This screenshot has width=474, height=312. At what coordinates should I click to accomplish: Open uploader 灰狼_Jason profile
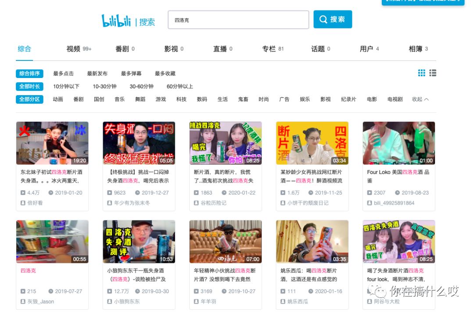(x=40, y=301)
